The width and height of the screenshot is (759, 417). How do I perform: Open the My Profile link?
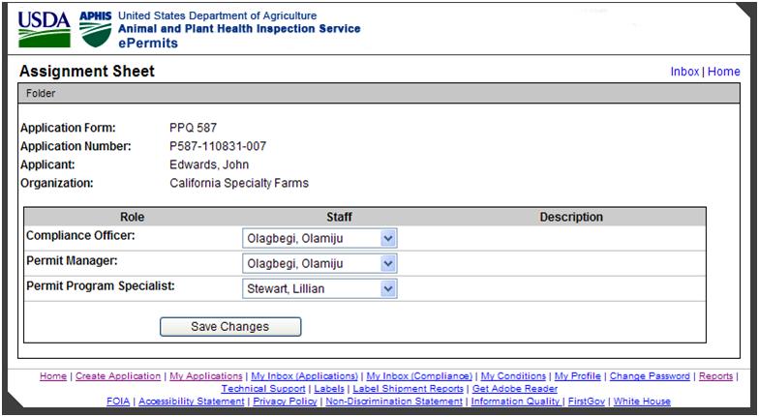coord(578,376)
